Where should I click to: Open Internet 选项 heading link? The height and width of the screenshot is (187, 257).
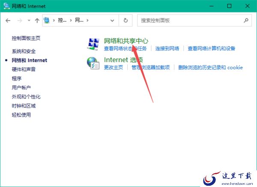click(x=123, y=60)
